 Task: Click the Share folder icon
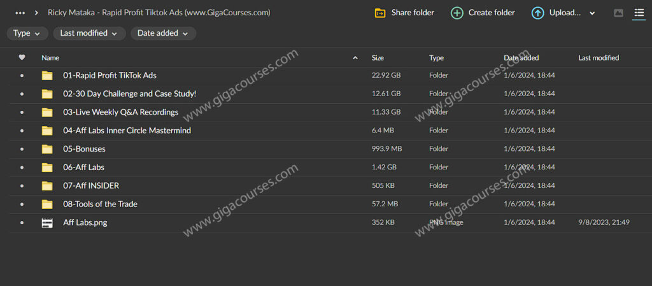pos(380,13)
